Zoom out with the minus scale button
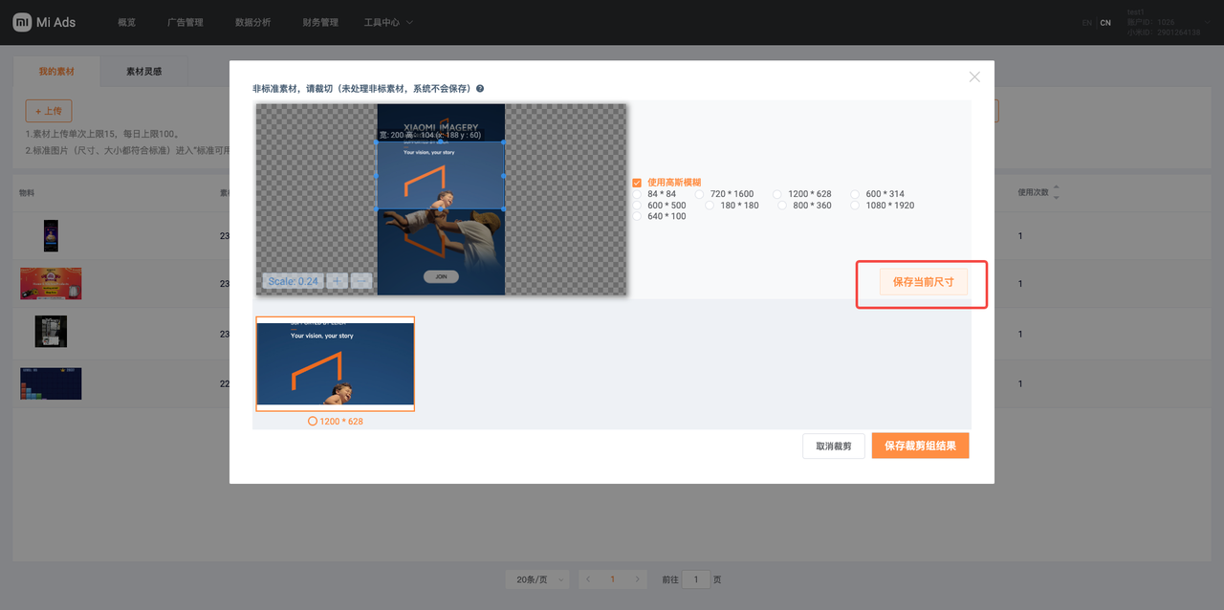The width and height of the screenshot is (1224, 610). coord(361,281)
